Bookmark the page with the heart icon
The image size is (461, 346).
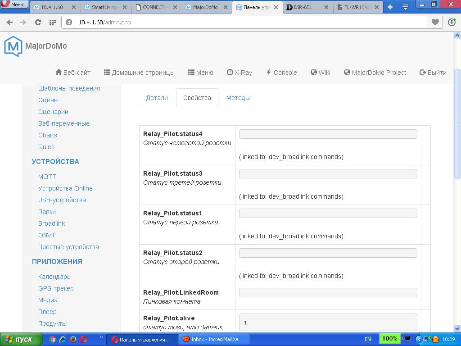435,22
